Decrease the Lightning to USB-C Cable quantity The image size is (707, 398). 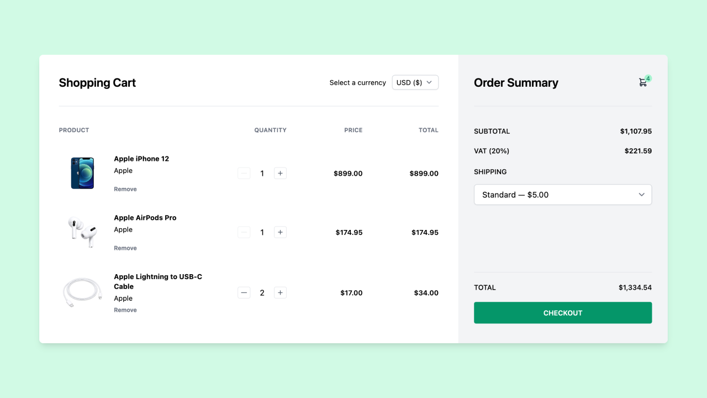244,292
